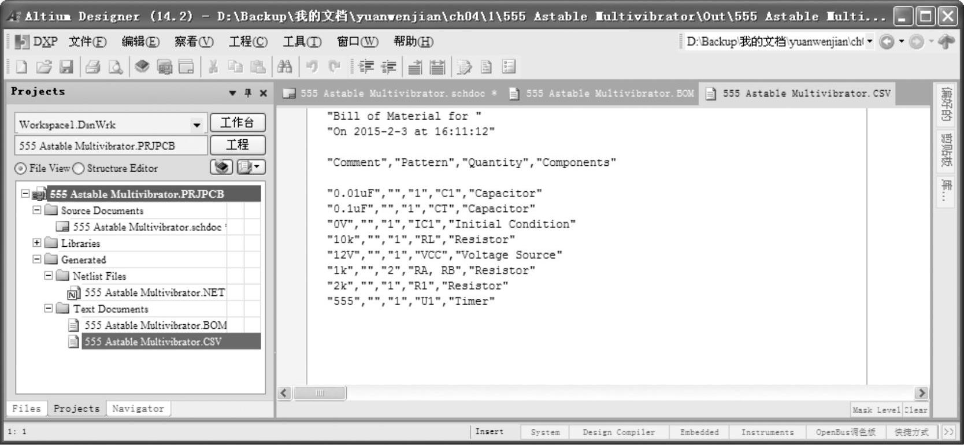The image size is (964, 445).
Task: Create a new document from toolbar
Action: pyautogui.click(x=21, y=67)
